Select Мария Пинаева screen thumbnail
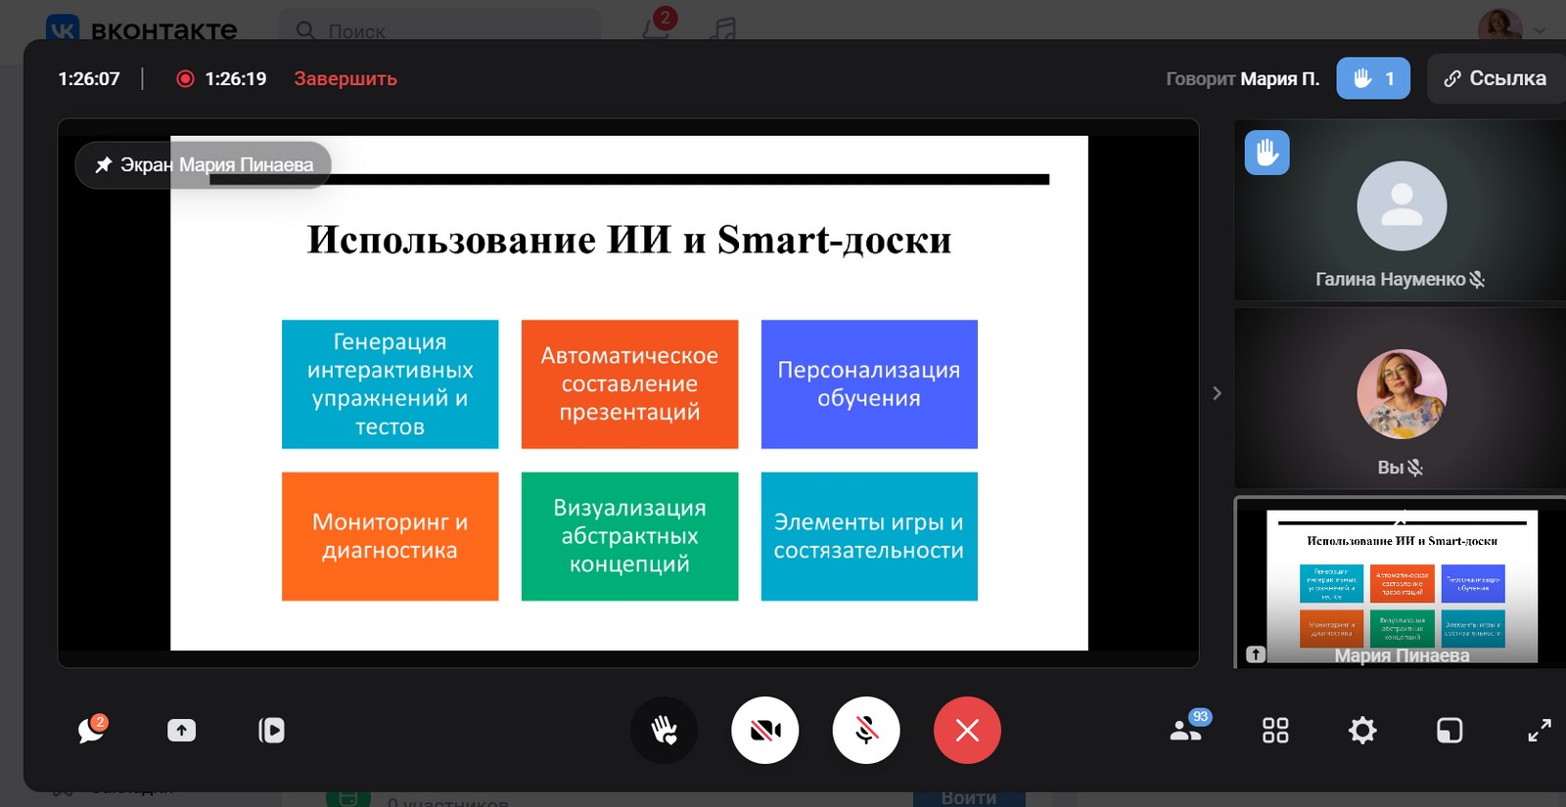 1401,584
